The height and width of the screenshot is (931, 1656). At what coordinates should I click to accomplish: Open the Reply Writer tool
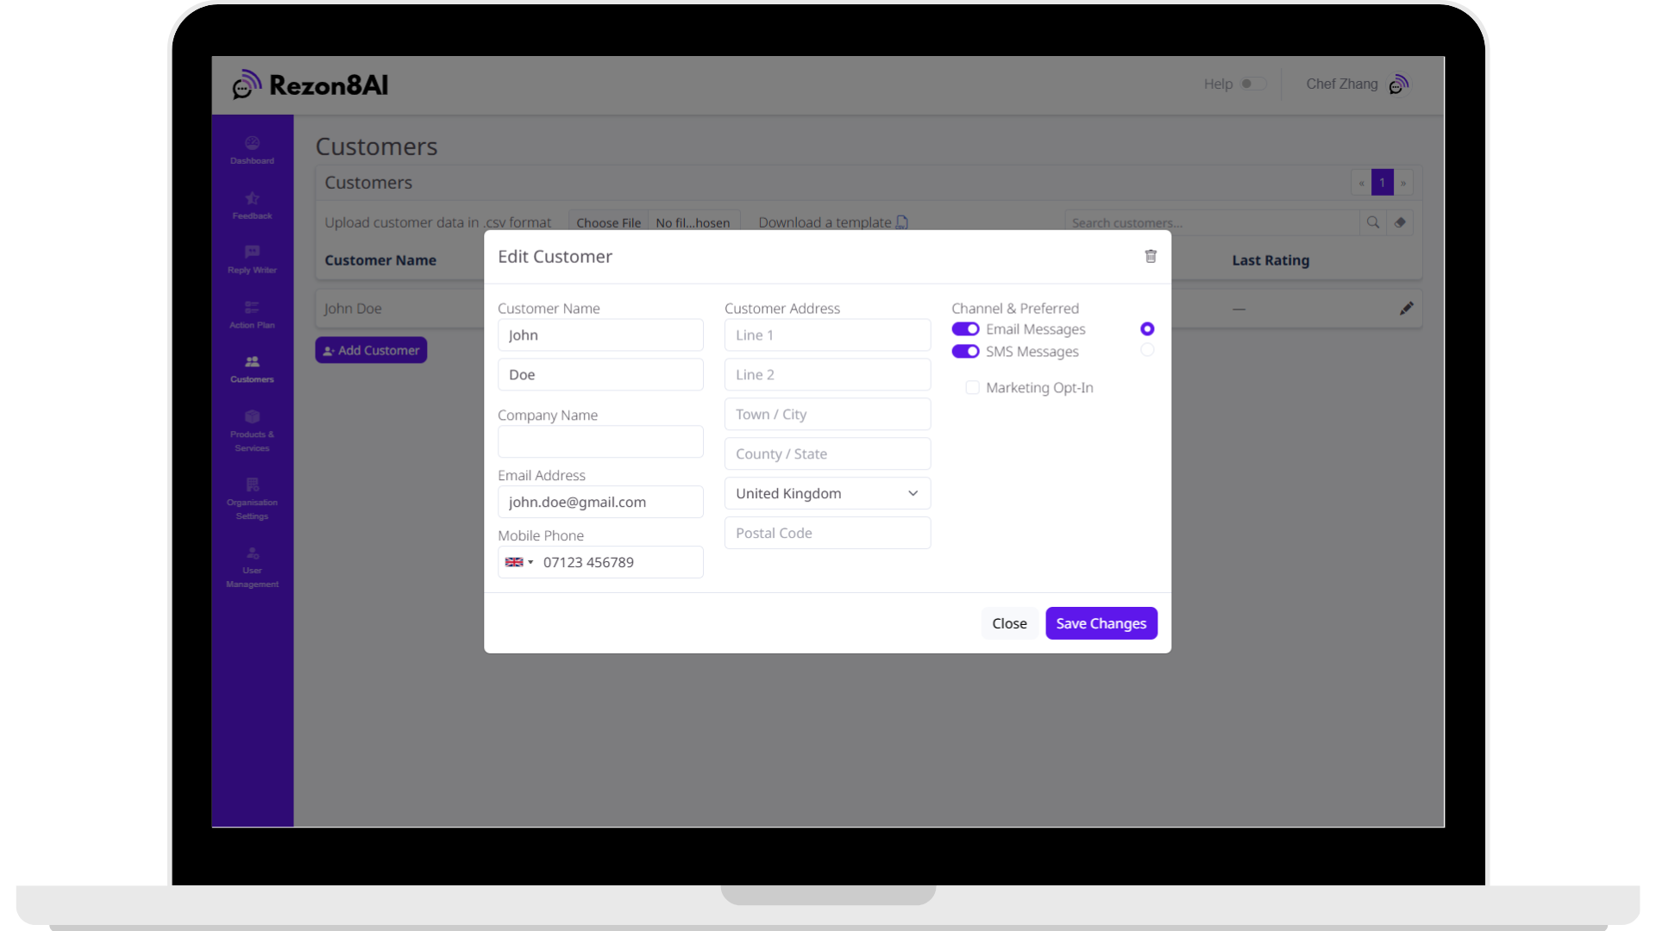coord(252,259)
